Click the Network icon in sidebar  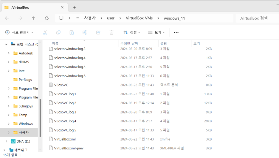pos(11,150)
